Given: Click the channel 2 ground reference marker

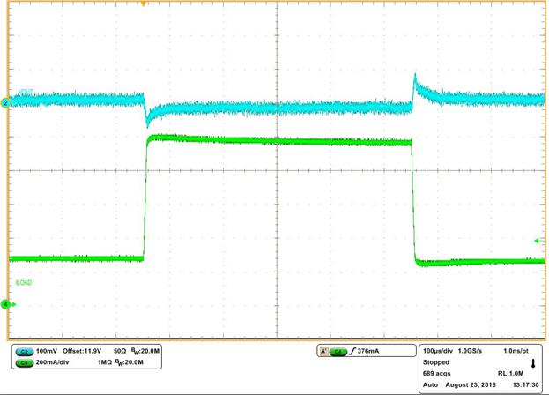Looking at the screenshot, I should click(x=5, y=103).
